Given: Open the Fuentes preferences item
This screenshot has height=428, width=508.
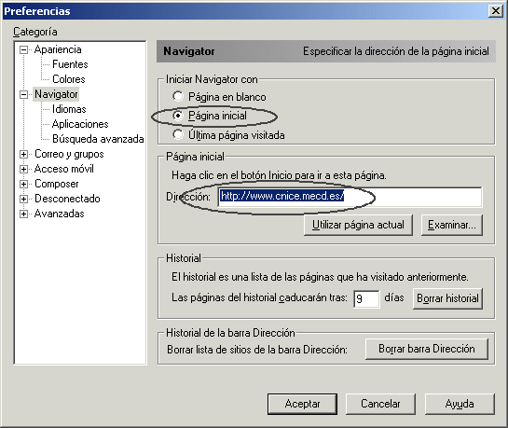Looking at the screenshot, I should [x=70, y=64].
